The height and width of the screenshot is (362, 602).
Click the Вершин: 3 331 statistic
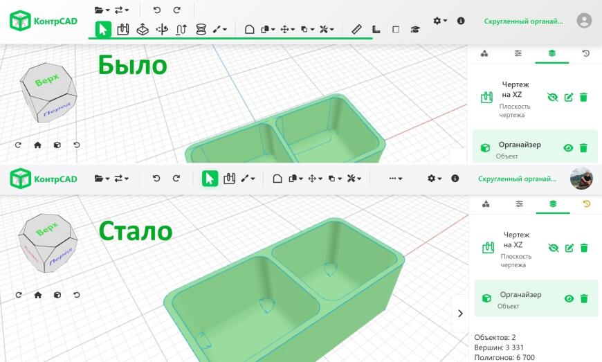point(499,347)
